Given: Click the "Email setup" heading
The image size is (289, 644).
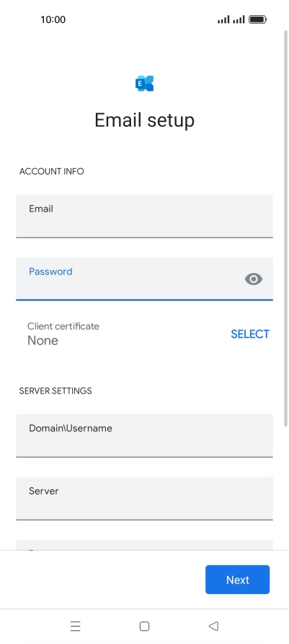Looking at the screenshot, I should 144,120.
